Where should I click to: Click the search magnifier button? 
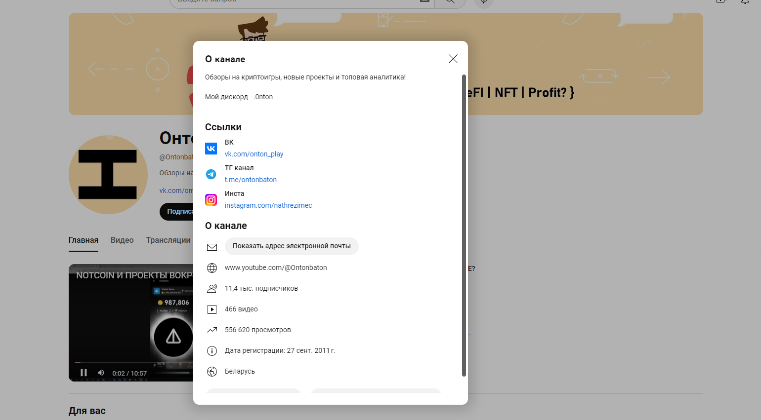(450, 2)
